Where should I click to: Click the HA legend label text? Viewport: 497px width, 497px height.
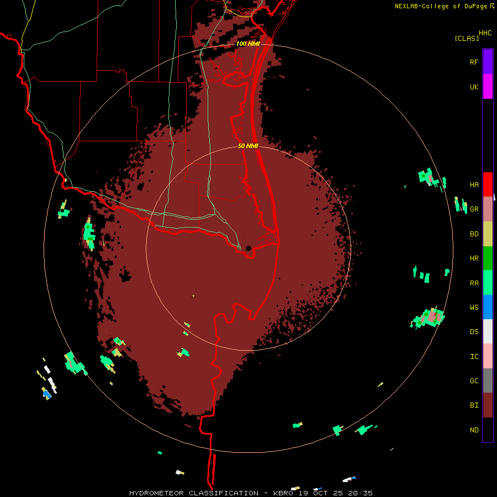(474, 185)
